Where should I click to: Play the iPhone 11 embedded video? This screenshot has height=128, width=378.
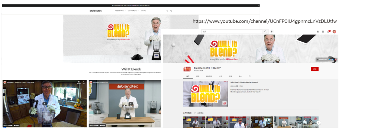point(44,104)
